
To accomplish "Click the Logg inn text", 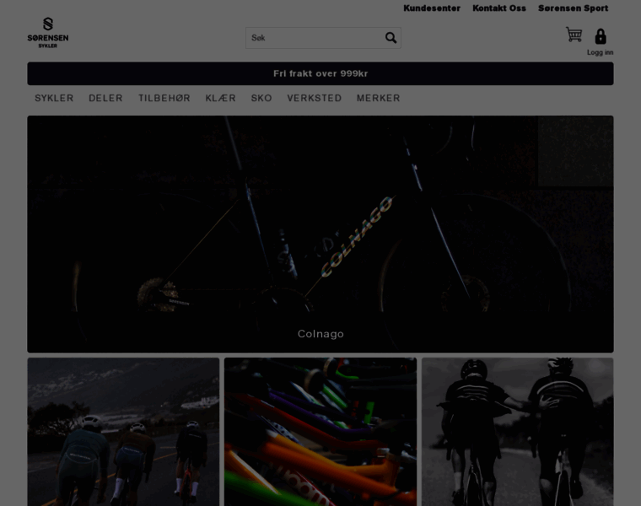I will pyautogui.click(x=601, y=52).
